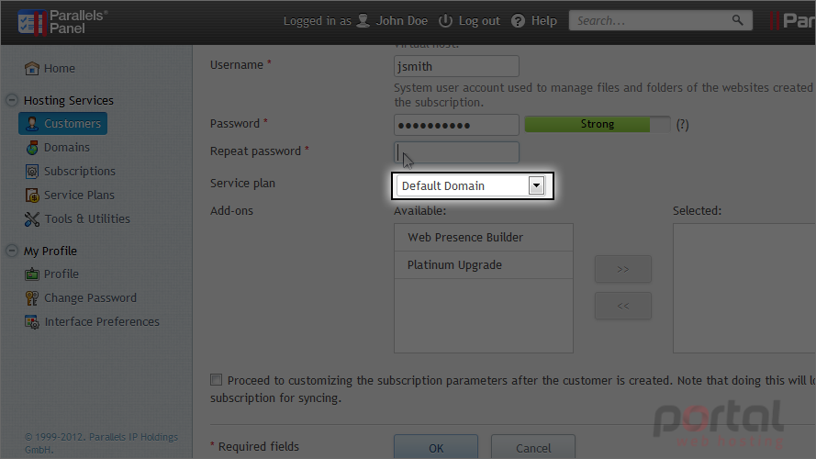
Task: Click the search magnifier icon
Action: [737, 20]
